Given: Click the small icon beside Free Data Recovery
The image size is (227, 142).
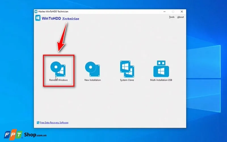Looking at the screenshot, I should (37, 122).
